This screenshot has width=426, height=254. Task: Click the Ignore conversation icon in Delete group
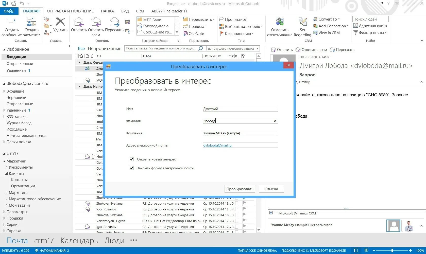pos(46,19)
